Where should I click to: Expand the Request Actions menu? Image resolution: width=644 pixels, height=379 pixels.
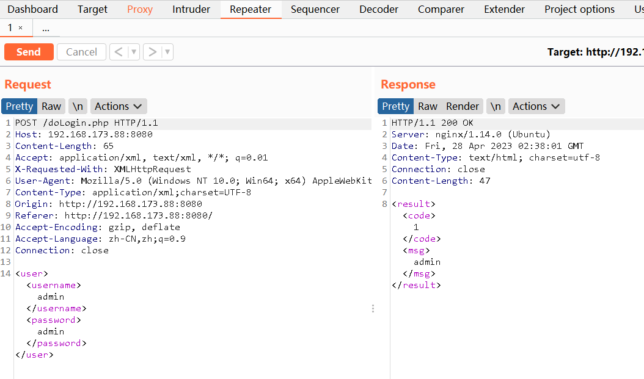coord(119,106)
